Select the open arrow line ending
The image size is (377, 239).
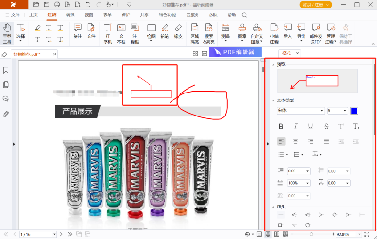pos(294,215)
